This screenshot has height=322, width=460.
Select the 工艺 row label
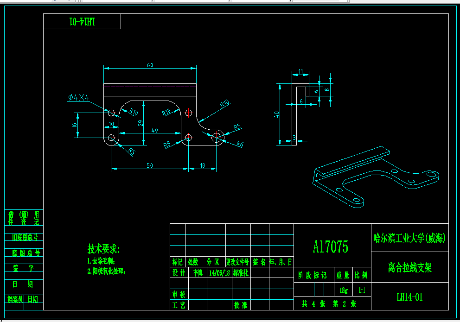click(179, 305)
